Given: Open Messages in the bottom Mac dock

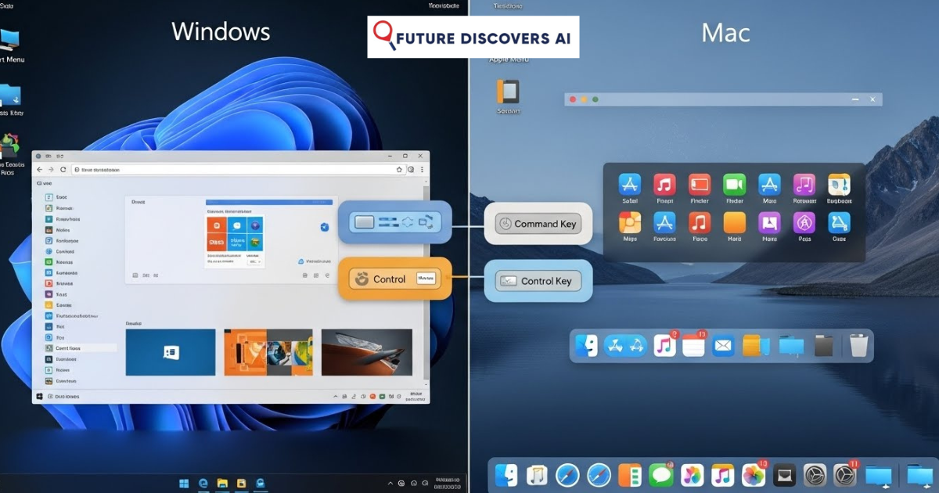Looking at the screenshot, I should coord(661,475).
